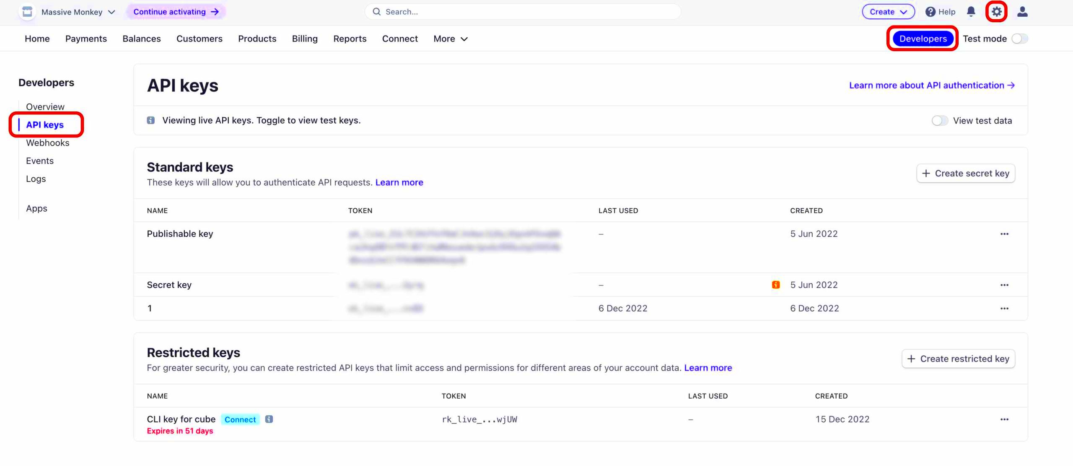This screenshot has height=466, width=1073.
Task: Click Create restricted key button
Action: tap(958, 359)
